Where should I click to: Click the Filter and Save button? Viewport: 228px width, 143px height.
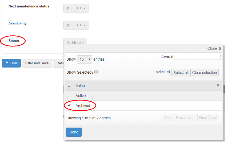pyautogui.click(x=37, y=63)
